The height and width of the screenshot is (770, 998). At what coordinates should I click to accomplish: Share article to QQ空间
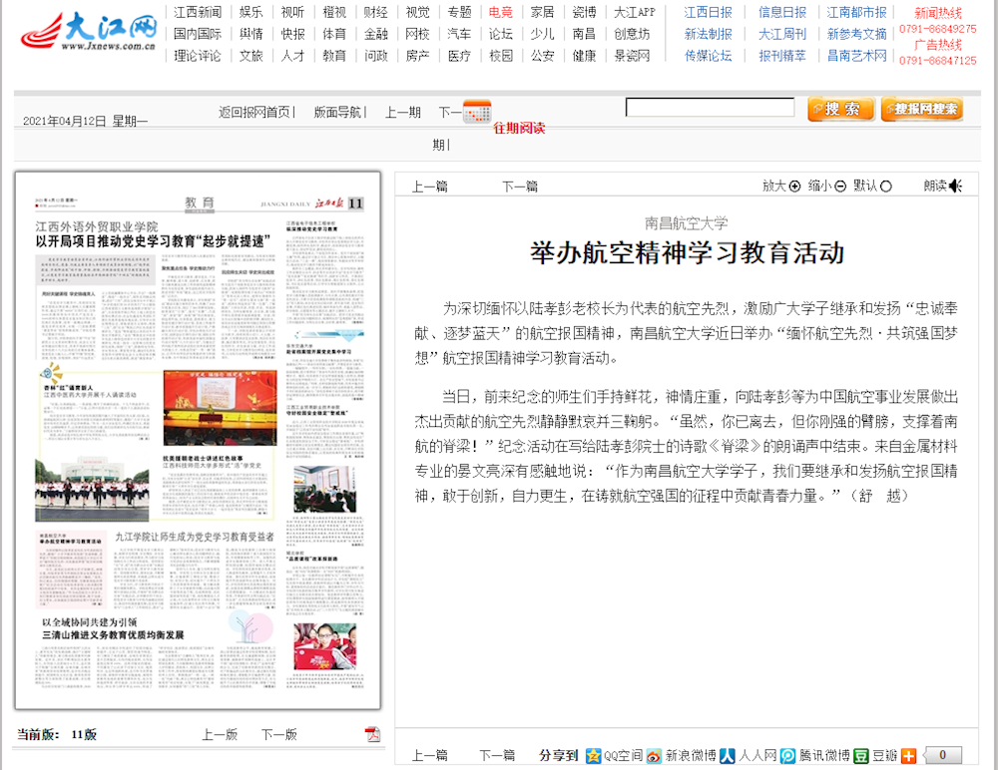click(x=595, y=755)
